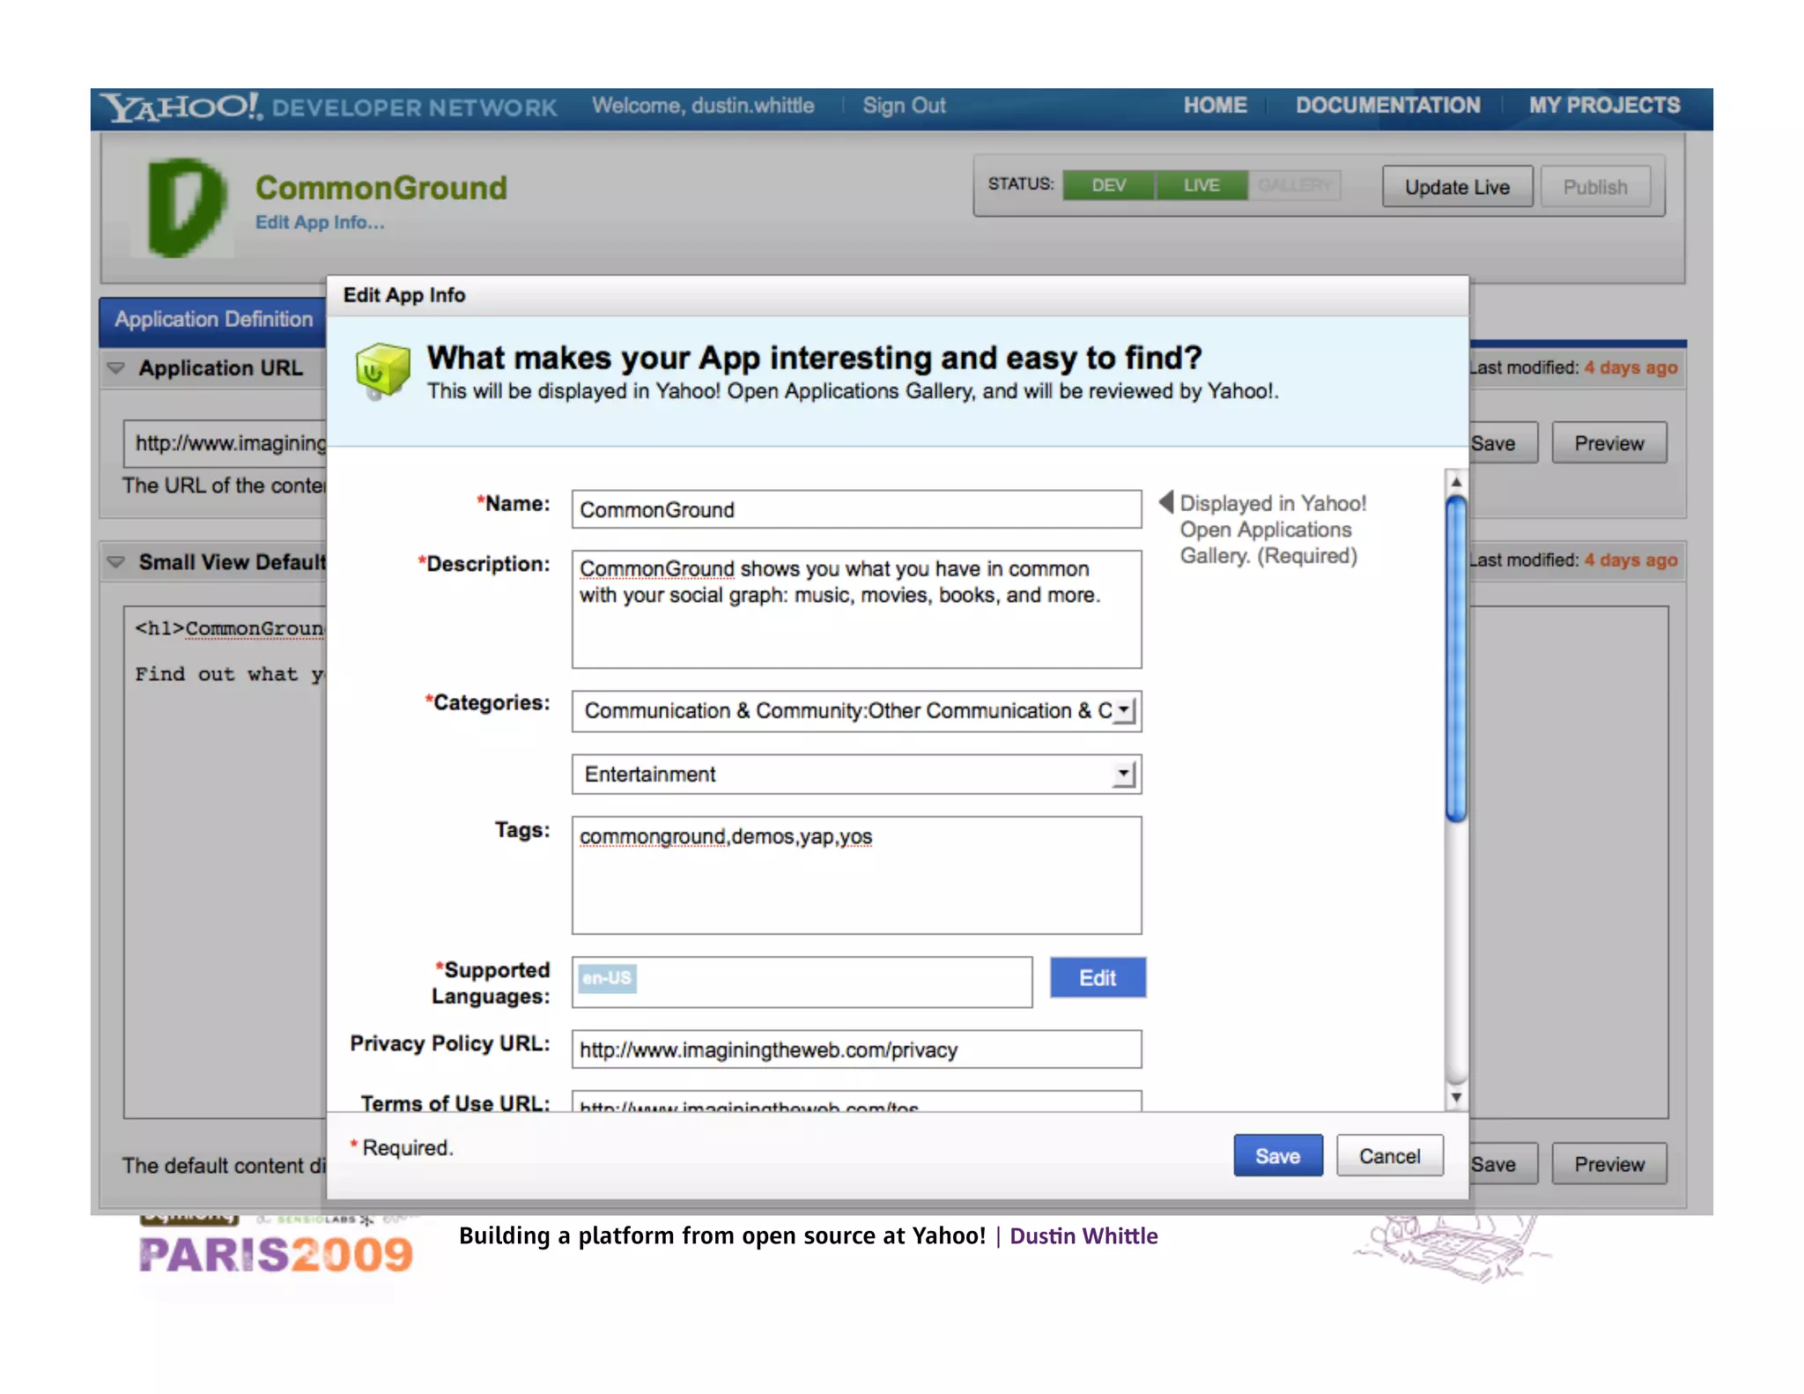
Task: Click the Yahoo! Developer Network logo
Action: 329,107
